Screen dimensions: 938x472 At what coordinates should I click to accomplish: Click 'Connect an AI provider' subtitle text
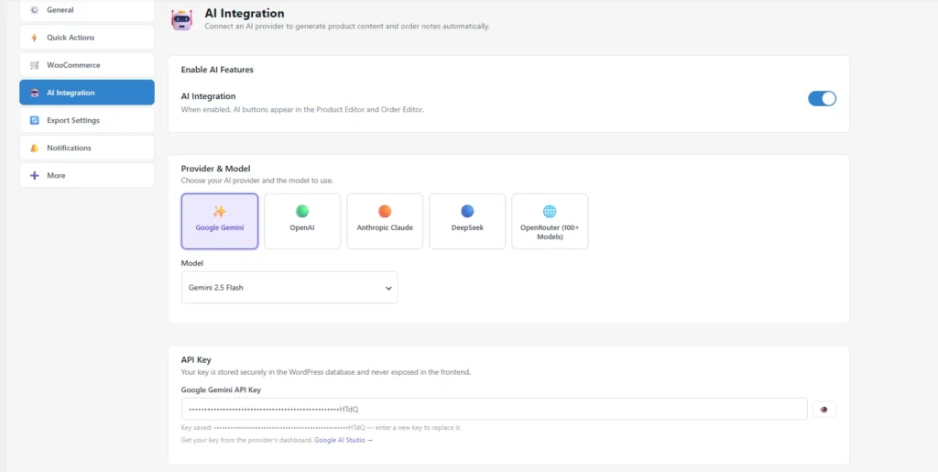tap(347, 27)
